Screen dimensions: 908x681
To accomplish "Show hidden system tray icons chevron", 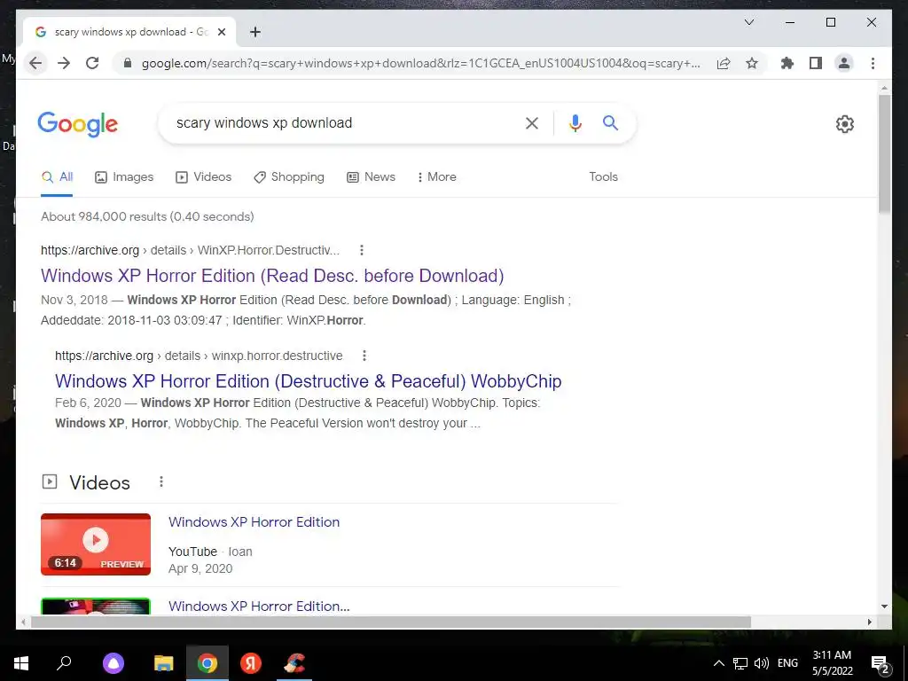I will click(718, 663).
